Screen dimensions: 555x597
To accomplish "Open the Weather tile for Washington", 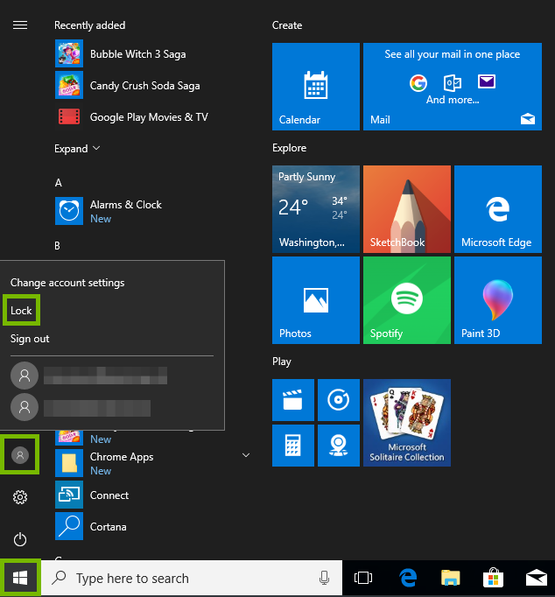I will pos(315,209).
